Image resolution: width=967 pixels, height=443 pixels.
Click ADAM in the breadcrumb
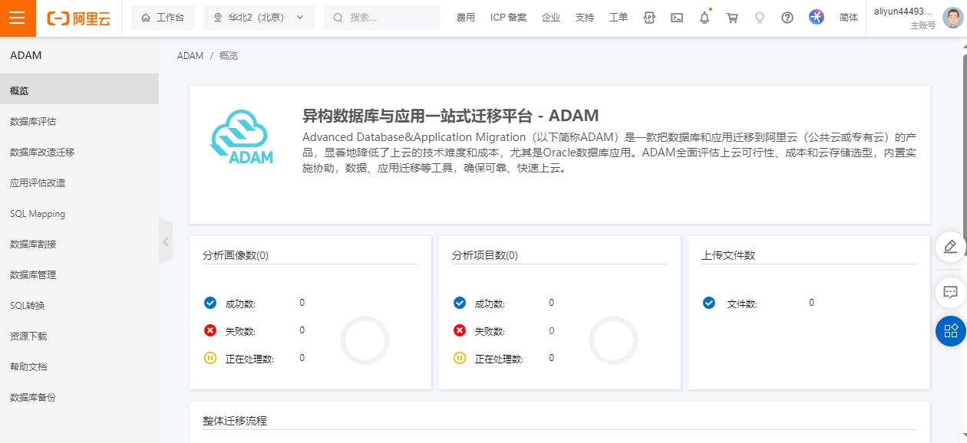190,56
